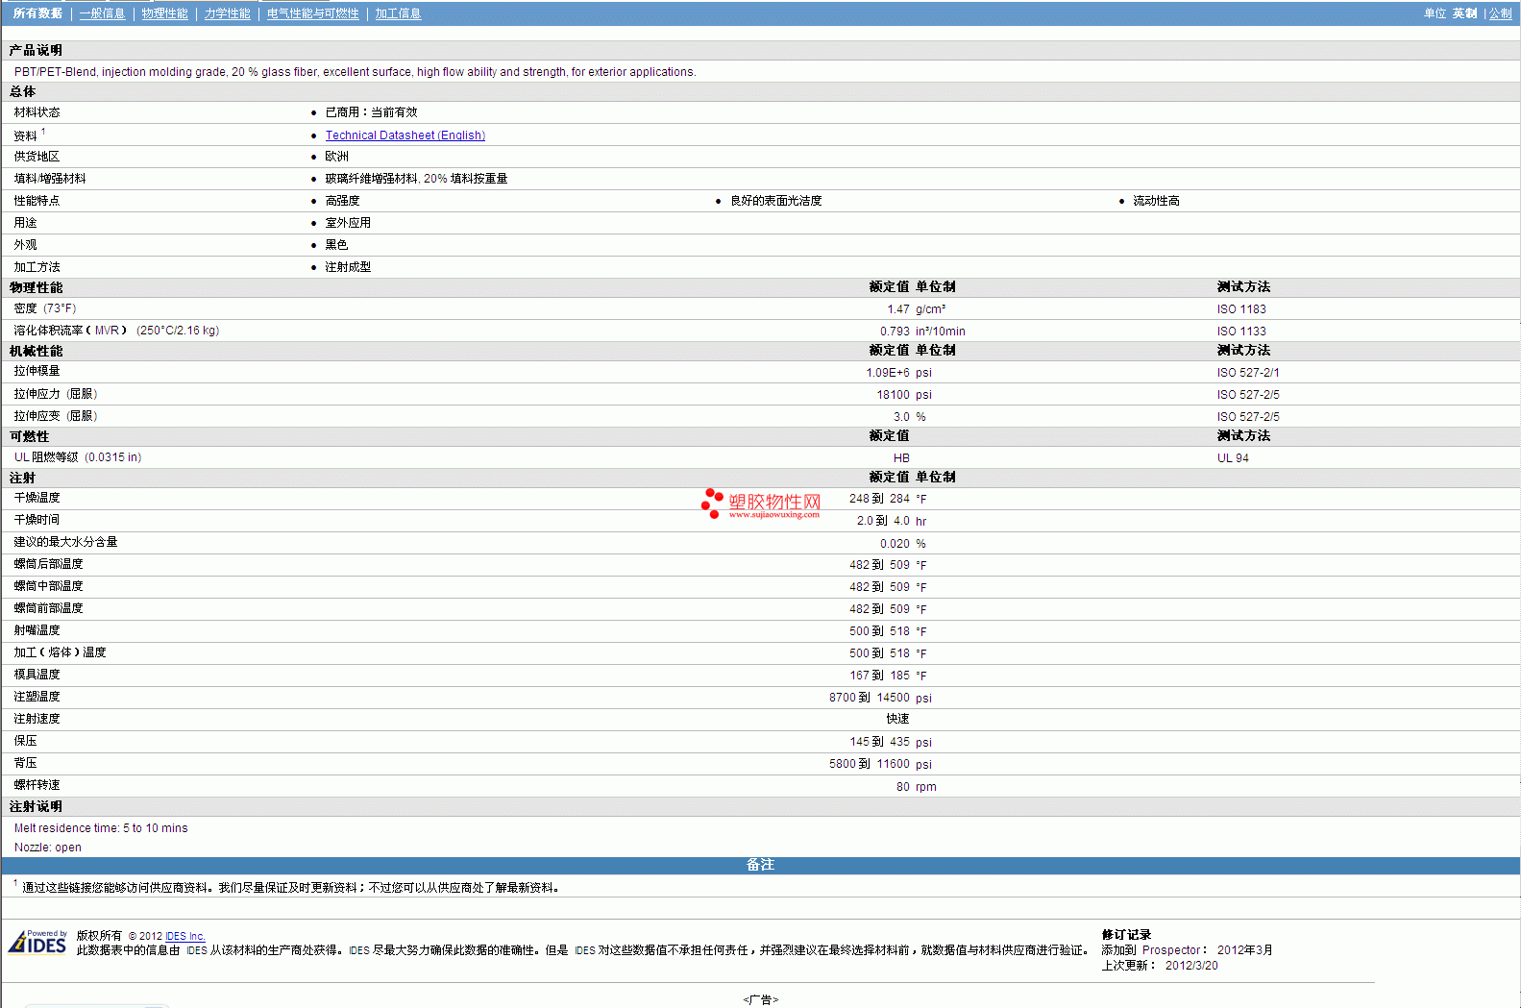Click the 资料 footnote superscript 1
This screenshot has height=1008, width=1521.
click(x=43, y=132)
